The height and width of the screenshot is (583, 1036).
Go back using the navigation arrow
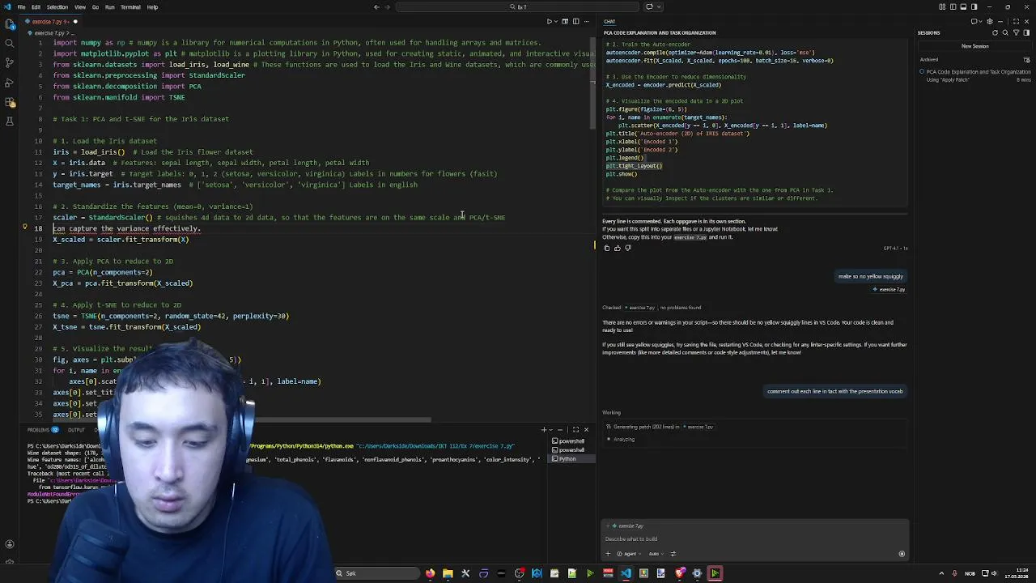point(376,6)
